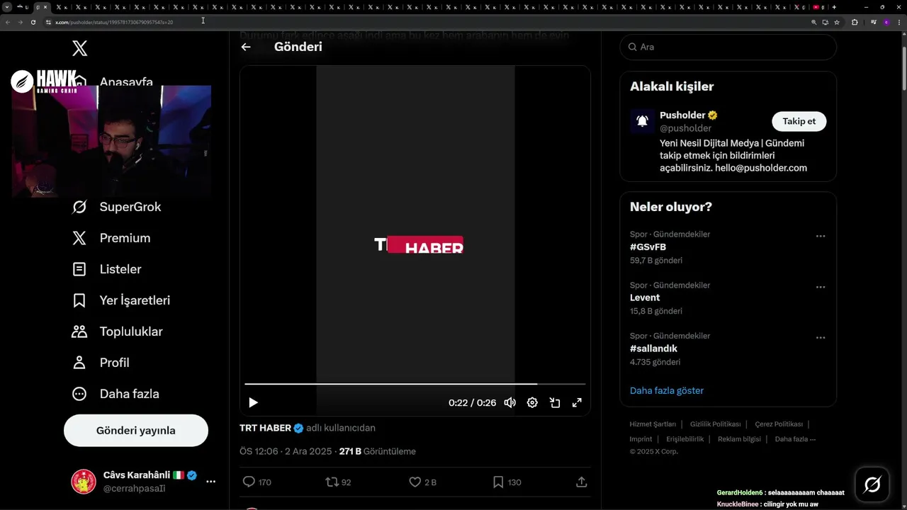Click the 271 B Görüntüleme view count
907x510 pixels.
(377, 451)
